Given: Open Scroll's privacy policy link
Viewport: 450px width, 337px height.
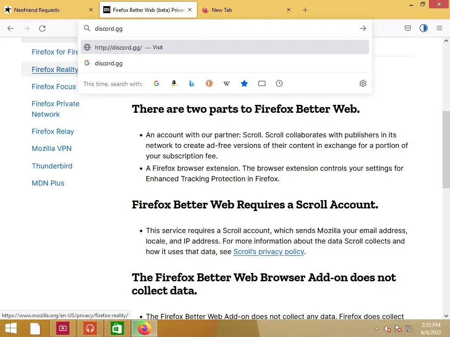Looking at the screenshot, I should click(269, 251).
